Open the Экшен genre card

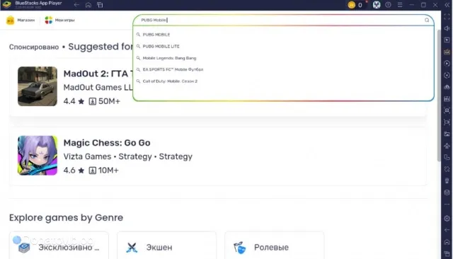(x=166, y=246)
